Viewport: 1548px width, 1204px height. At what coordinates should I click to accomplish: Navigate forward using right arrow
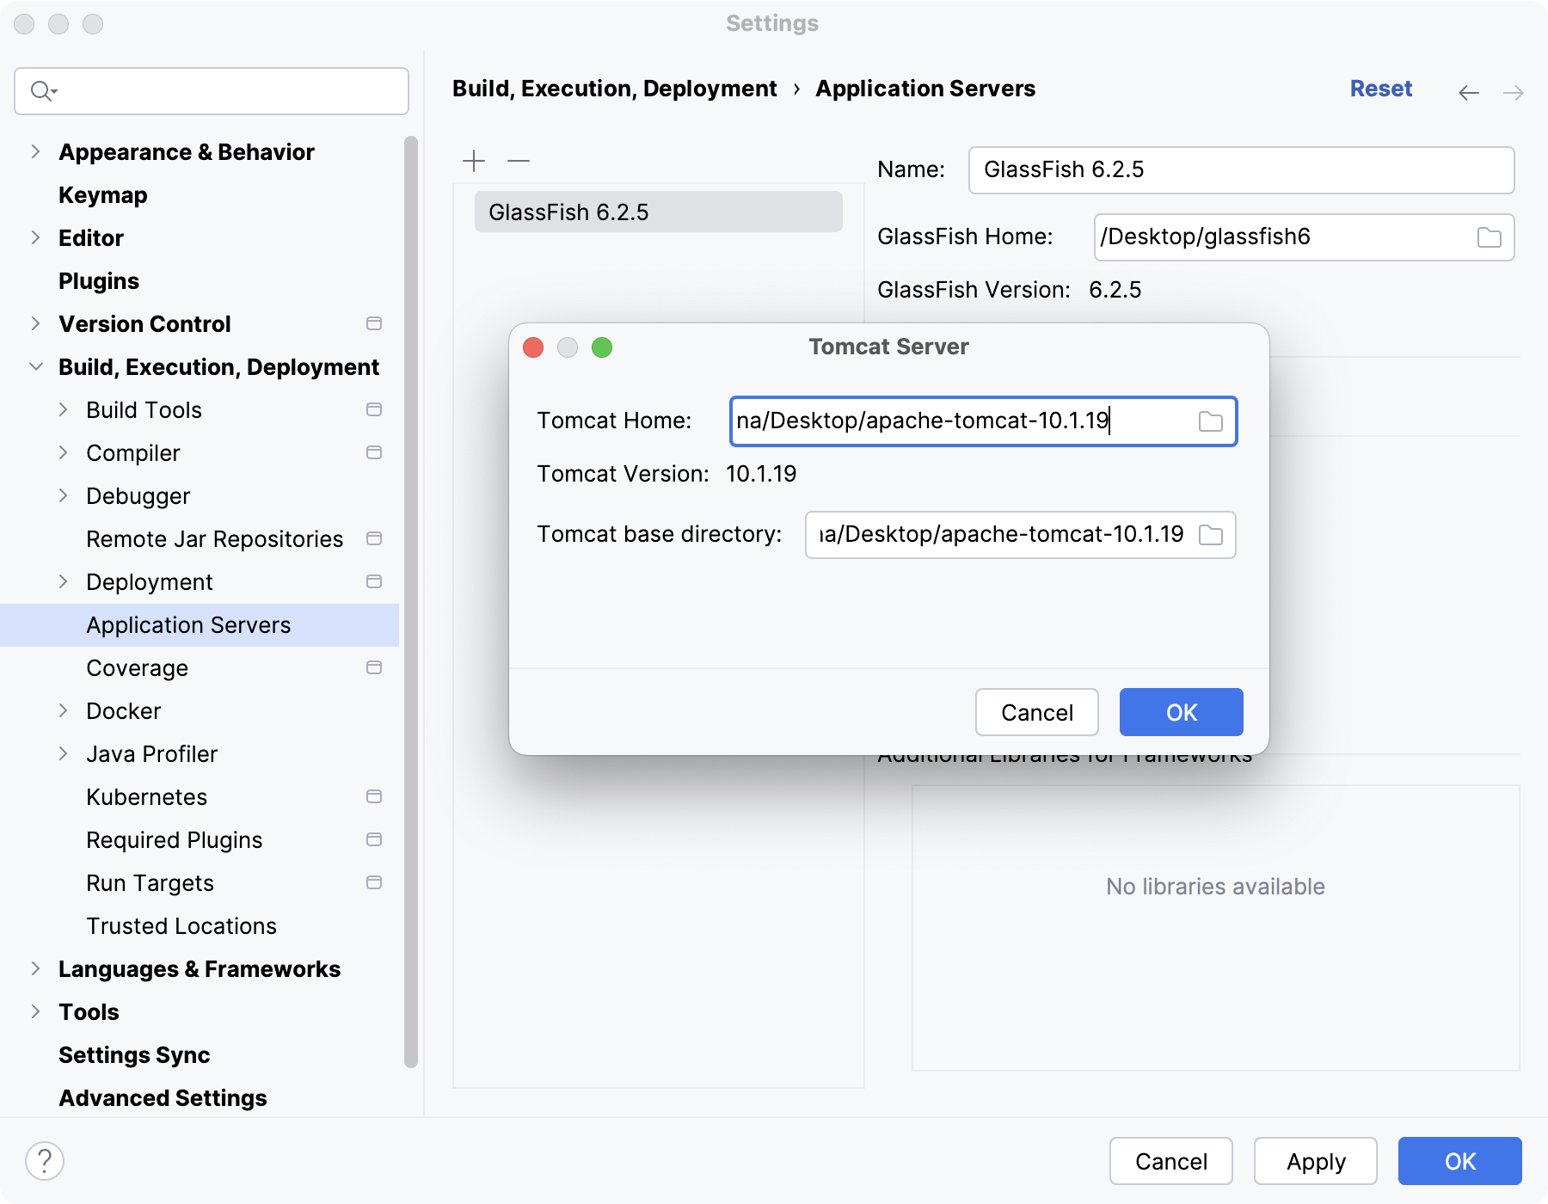1514,92
